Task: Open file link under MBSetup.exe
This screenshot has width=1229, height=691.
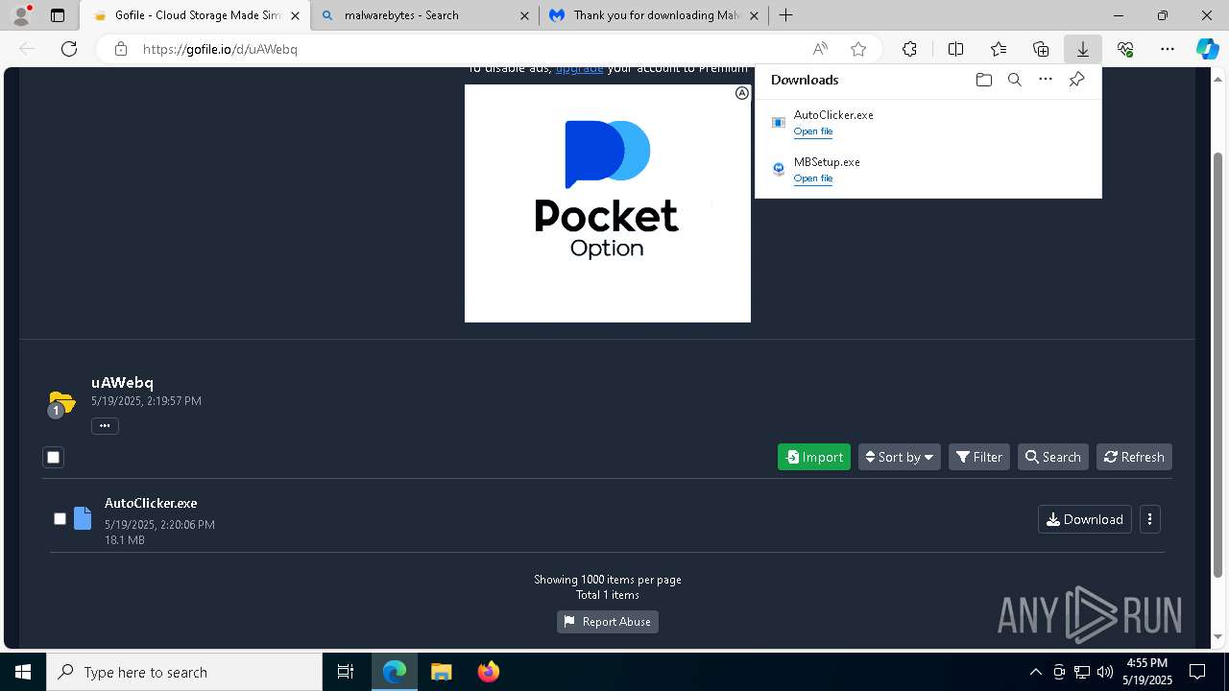Action: (813, 179)
